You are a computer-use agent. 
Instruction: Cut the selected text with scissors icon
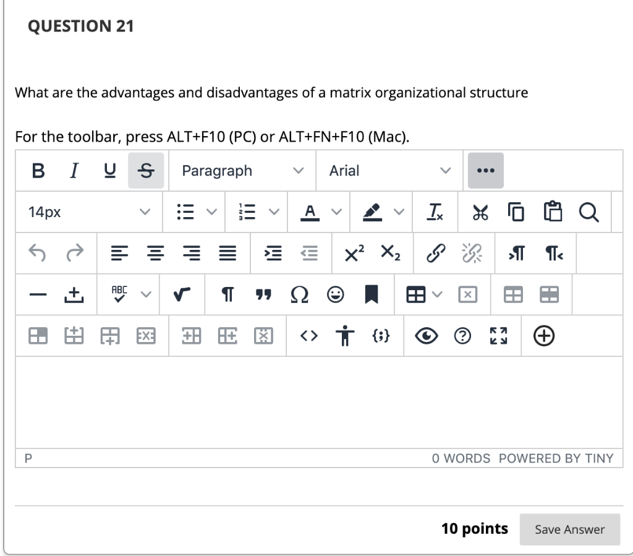pos(479,212)
